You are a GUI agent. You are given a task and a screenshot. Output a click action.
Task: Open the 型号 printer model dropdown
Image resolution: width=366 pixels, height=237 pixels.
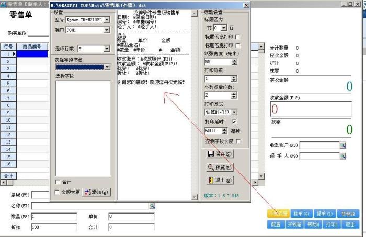tap(107, 19)
